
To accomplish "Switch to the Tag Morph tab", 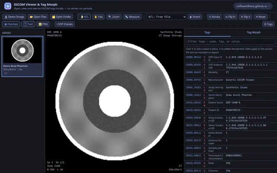I will pos(254,32).
